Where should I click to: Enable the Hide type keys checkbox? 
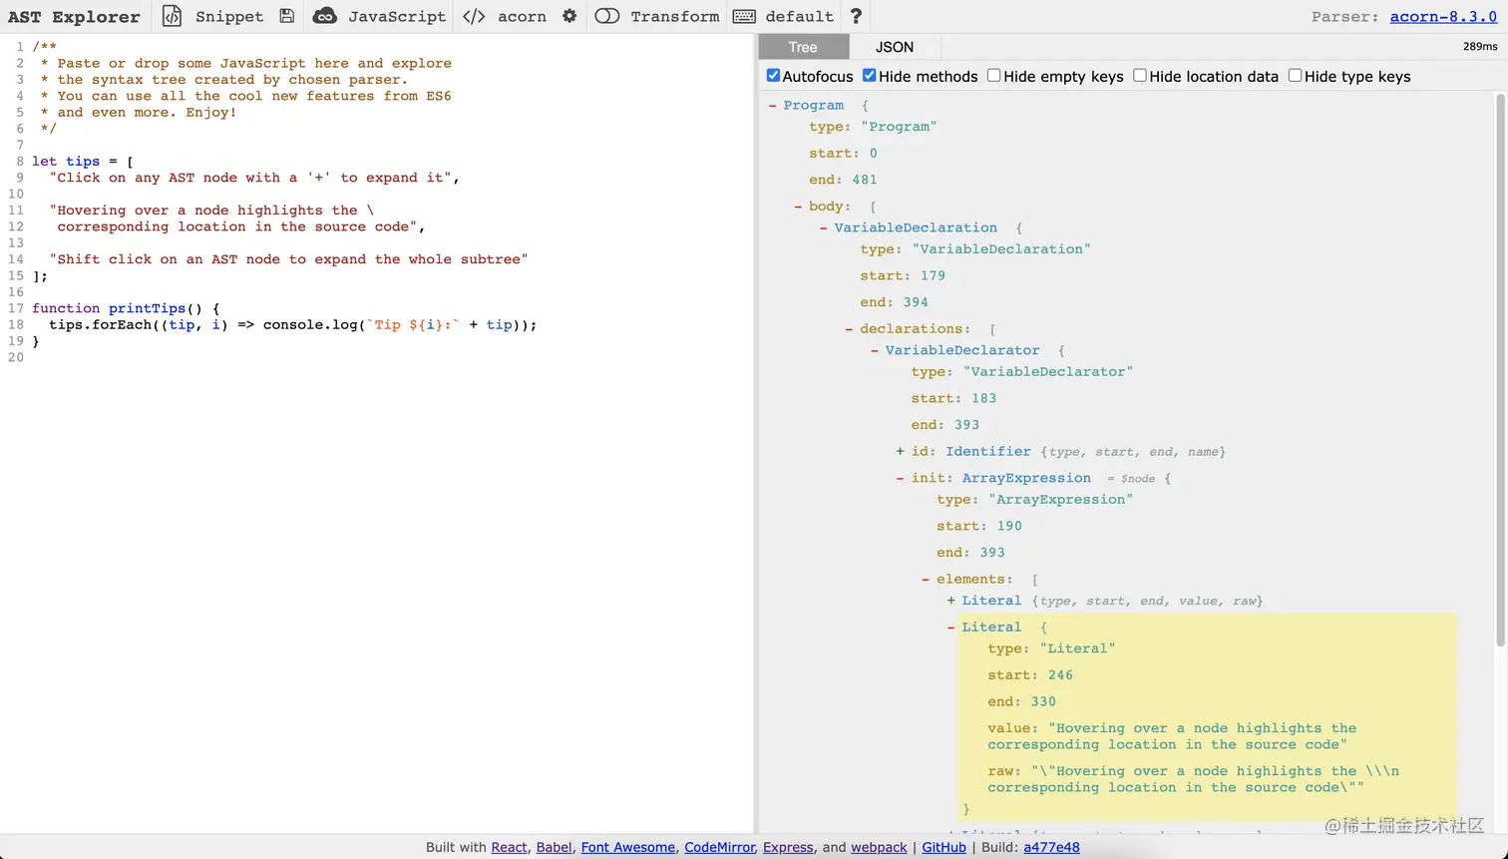click(1295, 76)
